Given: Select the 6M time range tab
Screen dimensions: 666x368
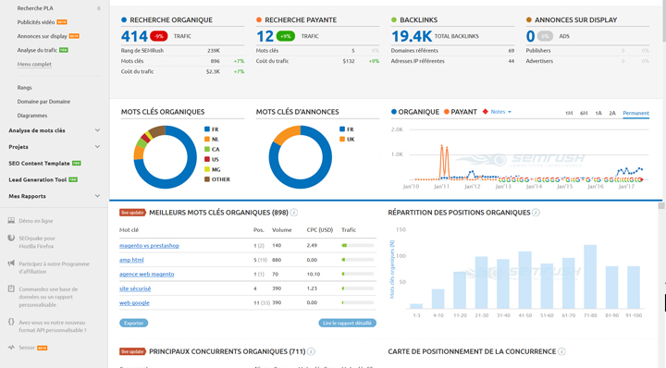Looking at the screenshot, I should 584,114.
